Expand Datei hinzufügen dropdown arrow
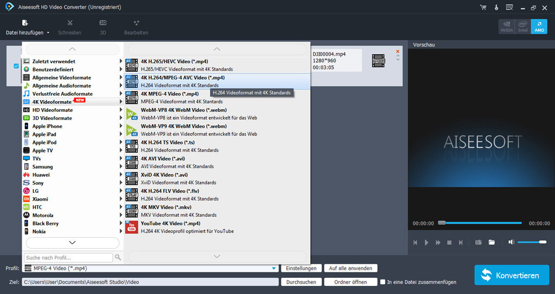The width and height of the screenshot is (555, 294). (48, 33)
